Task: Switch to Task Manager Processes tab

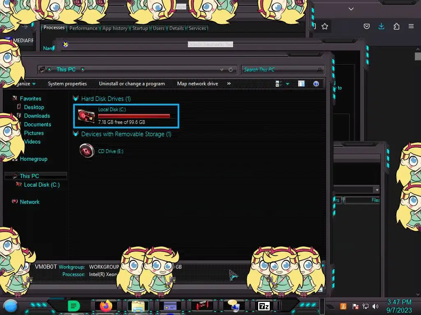Action: [x=54, y=27]
